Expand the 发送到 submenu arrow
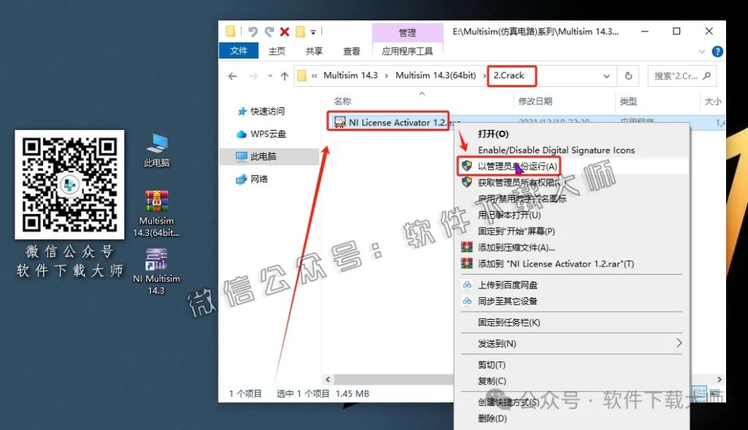The width and height of the screenshot is (748, 430). pos(679,343)
